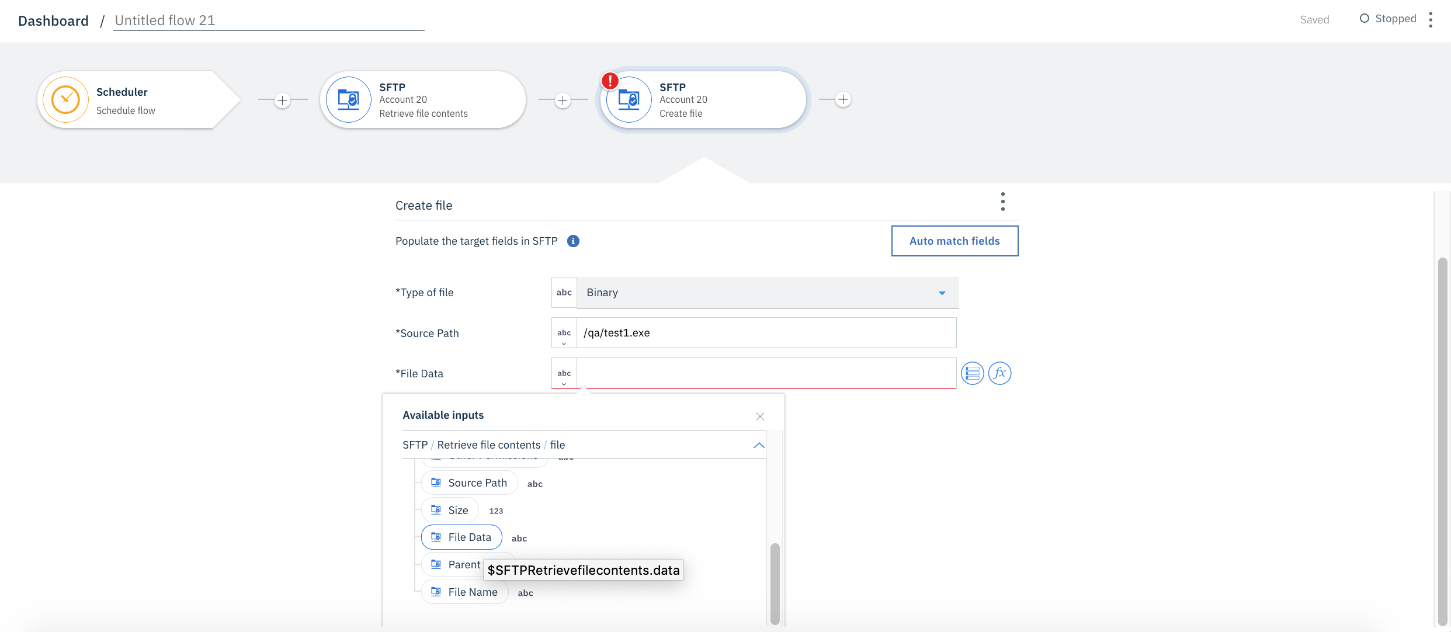Viewport: 1451px width, 632px height.
Task: Click plus icon after the Create file node
Action: (x=843, y=100)
